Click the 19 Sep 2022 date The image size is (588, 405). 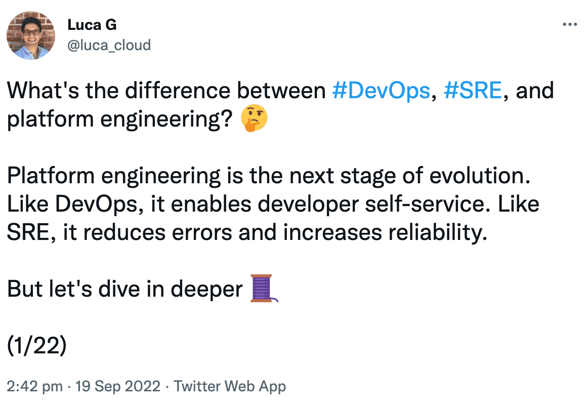[118, 386]
